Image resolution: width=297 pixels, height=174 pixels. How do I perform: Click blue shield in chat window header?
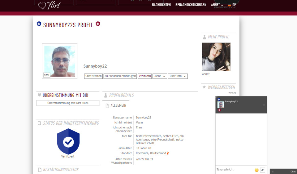(x=219, y=100)
